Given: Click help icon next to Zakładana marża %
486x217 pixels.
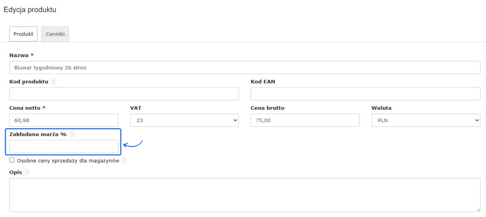Looking at the screenshot, I should point(72,134).
